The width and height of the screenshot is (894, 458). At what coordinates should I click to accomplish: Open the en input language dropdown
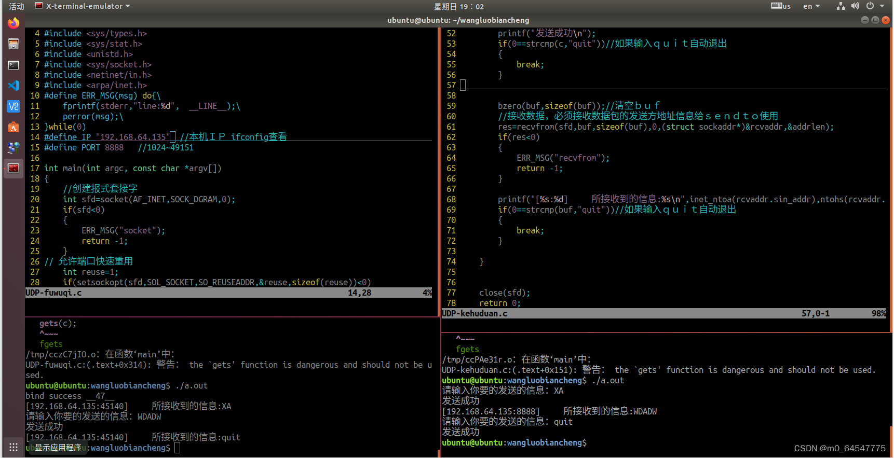click(x=811, y=6)
